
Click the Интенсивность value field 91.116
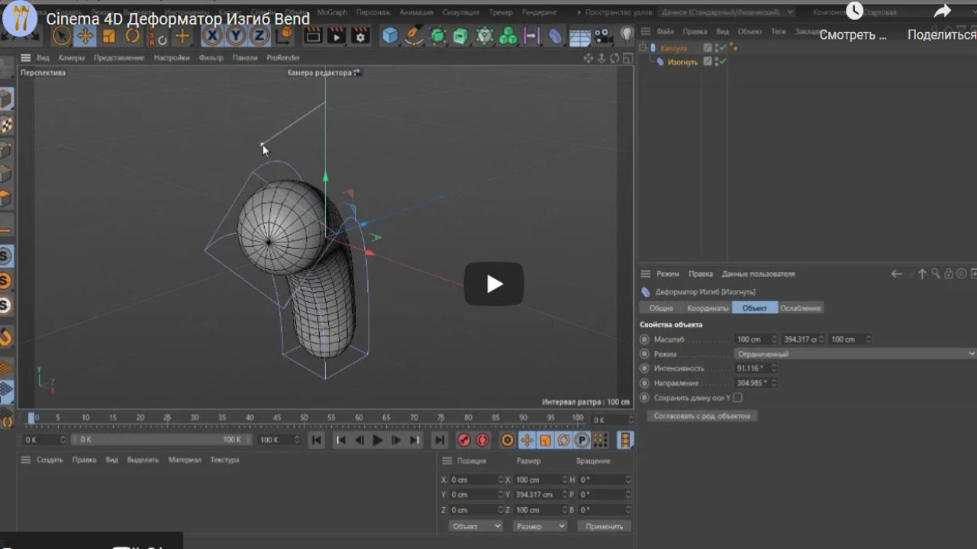click(x=752, y=368)
